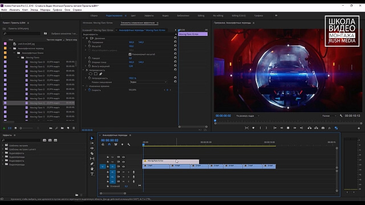The image size is (365, 205).
Task: Stop playback in Program monitor
Action: coord(288,128)
